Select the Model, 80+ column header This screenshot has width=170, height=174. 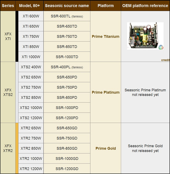click(x=30, y=6)
